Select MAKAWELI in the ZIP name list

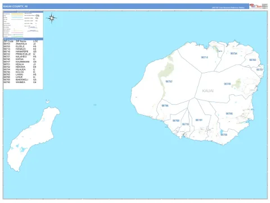pos(22,80)
